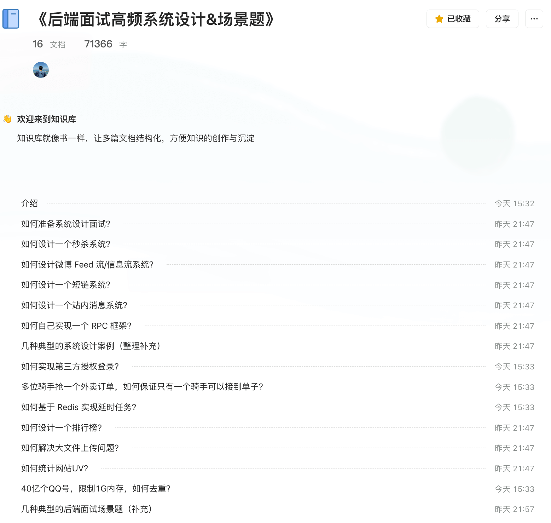Open 如何解决大文件上传问题?
This screenshot has height=523, width=551.
[70, 448]
